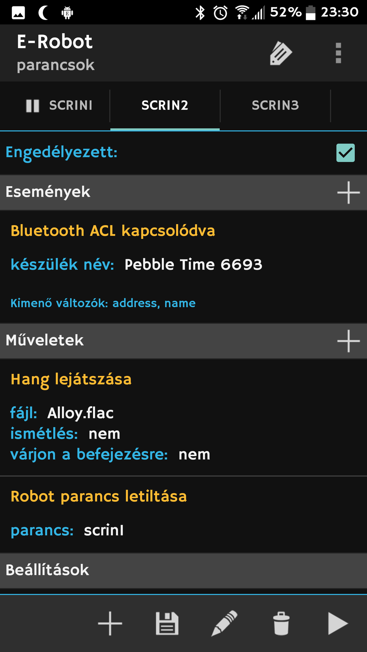Add a new event with Események plus
Screen dimensions: 367x652
pyautogui.click(x=348, y=192)
